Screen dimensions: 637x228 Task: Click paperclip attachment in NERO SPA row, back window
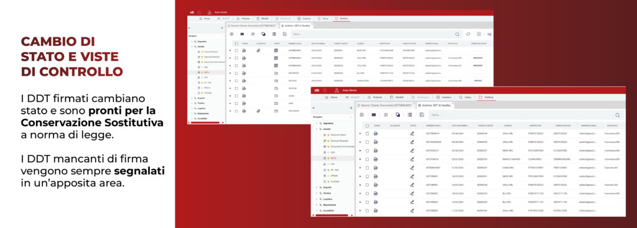[x=258, y=51]
